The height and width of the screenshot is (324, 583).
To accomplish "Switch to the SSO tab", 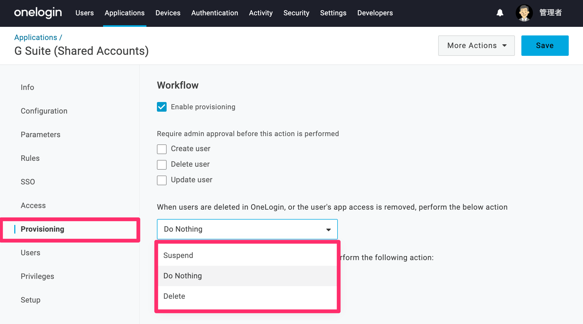I will [x=28, y=182].
